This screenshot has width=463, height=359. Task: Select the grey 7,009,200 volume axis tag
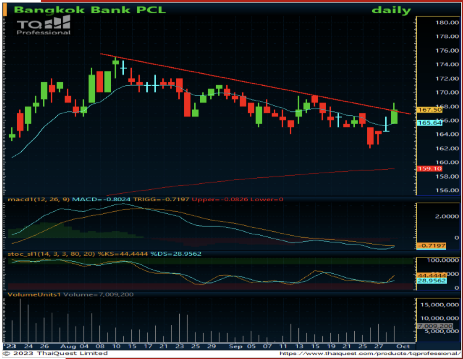pyautogui.click(x=435, y=326)
